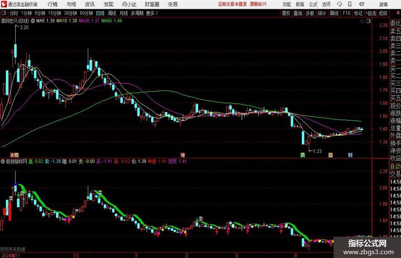Open the 版面 menu

(300, 4)
